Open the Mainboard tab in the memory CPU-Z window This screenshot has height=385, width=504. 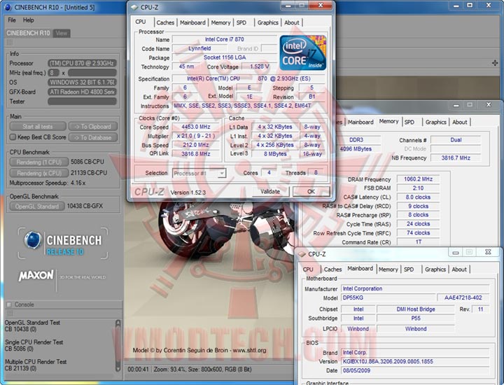click(360, 122)
